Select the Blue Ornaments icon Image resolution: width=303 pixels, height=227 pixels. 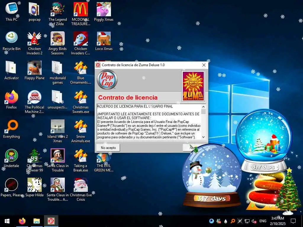click(x=80, y=73)
